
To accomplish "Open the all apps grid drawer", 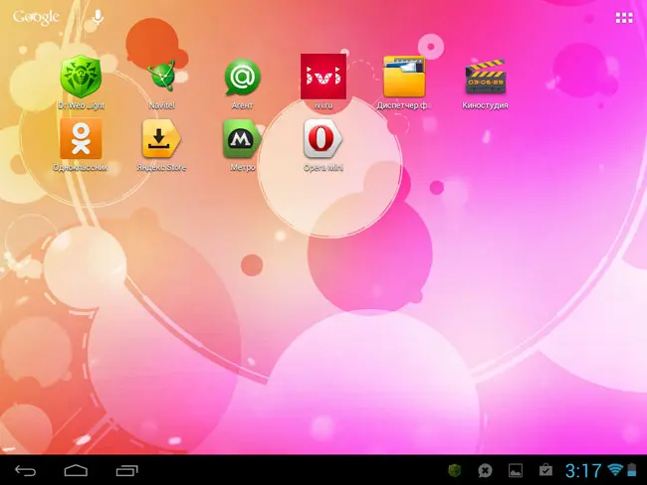I will tap(624, 18).
